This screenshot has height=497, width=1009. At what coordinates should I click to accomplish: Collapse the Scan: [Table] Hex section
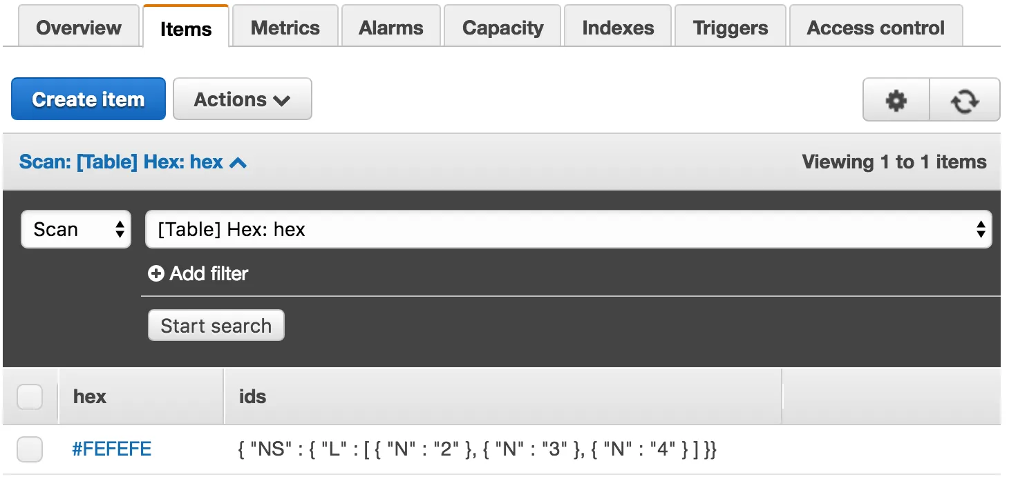coord(133,162)
